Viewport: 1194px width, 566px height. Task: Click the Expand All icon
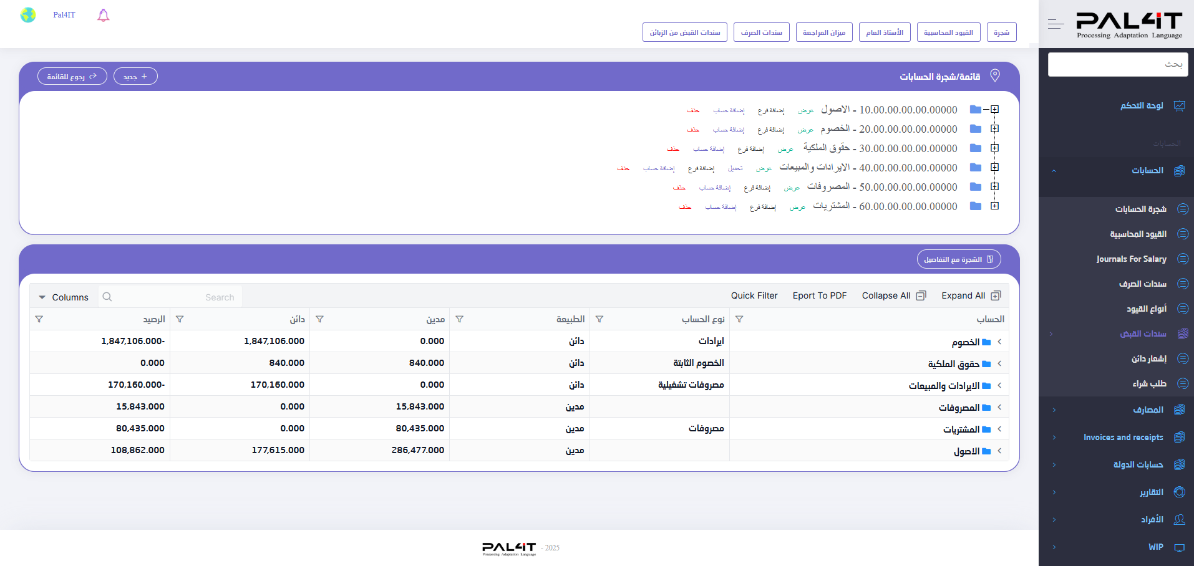click(996, 295)
